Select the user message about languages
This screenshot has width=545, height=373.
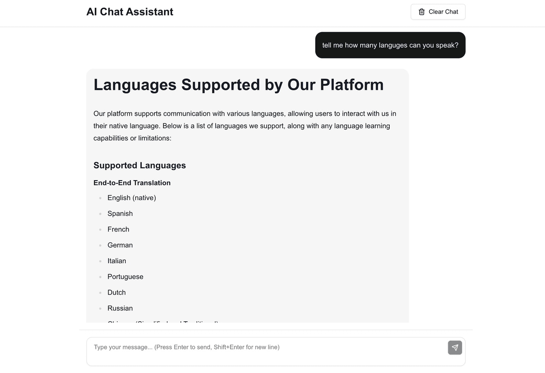[390, 45]
